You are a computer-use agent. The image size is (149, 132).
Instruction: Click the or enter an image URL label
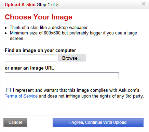(29, 68)
